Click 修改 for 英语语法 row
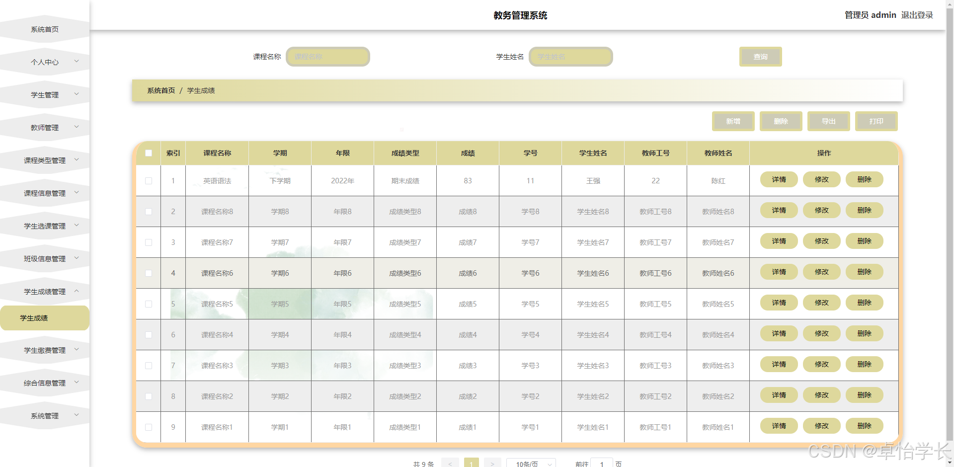This screenshot has width=954, height=467. [x=821, y=179]
